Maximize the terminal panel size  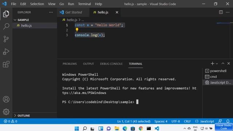click(223, 63)
